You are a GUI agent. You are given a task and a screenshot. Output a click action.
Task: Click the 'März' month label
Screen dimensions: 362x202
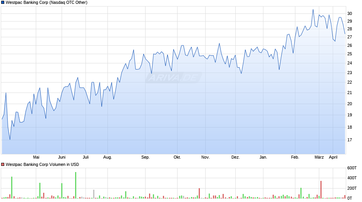tap(319, 157)
